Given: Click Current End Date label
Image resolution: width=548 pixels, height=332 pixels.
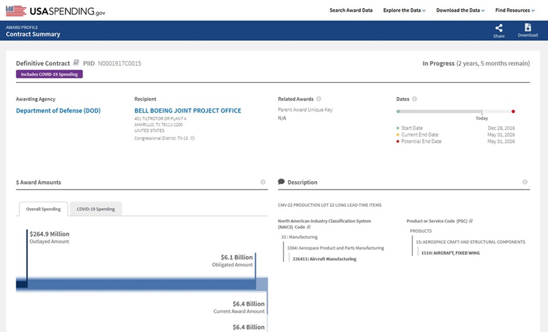Looking at the screenshot, I should click(420, 135).
